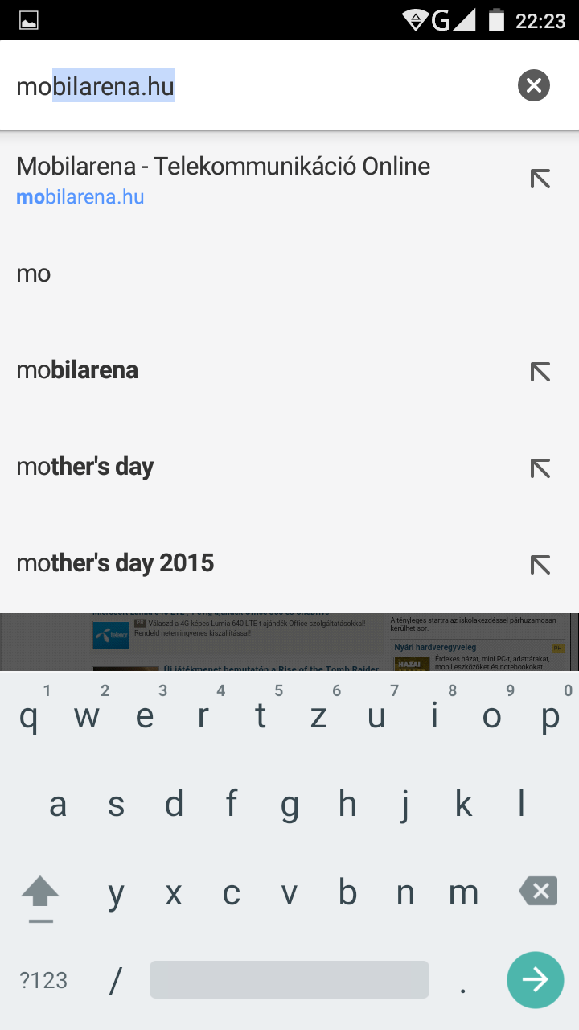The height and width of the screenshot is (1030, 579).
Task: Pick the 'mother's day 2015' suggestion
Action: tap(115, 564)
